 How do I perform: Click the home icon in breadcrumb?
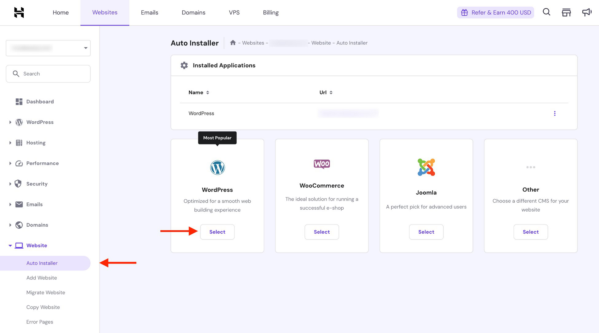(233, 43)
